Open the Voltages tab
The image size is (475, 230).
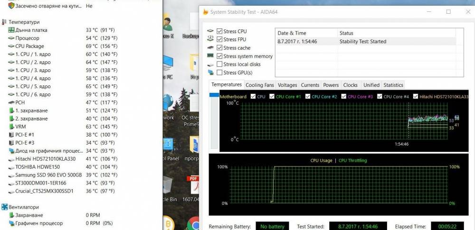coord(287,85)
